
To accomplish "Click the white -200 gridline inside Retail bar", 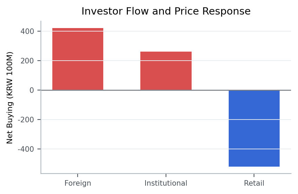I will (254, 120).
